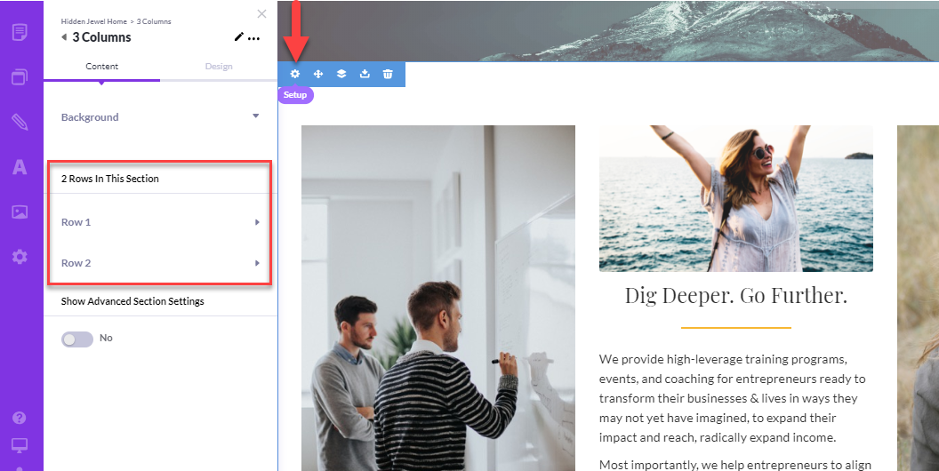Click the help question mark icon
The image size is (939, 471).
click(20, 418)
